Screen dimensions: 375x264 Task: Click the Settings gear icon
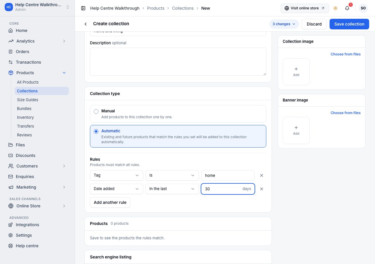(x=11, y=235)
